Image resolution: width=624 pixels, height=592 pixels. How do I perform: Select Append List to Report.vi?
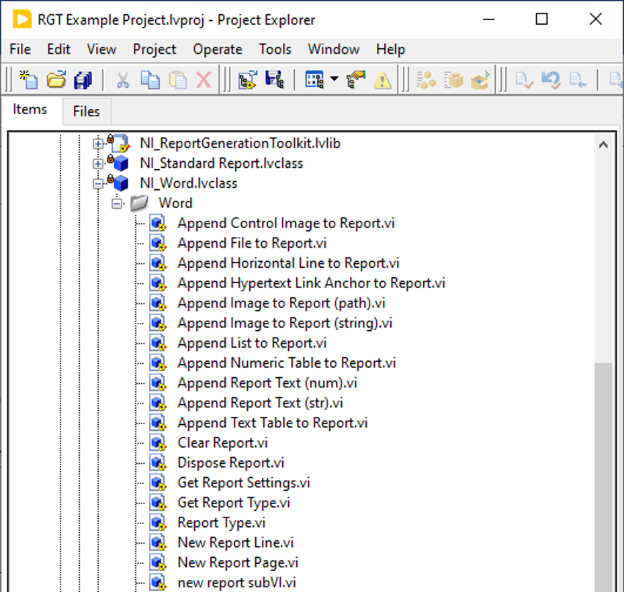coord(252,343)
